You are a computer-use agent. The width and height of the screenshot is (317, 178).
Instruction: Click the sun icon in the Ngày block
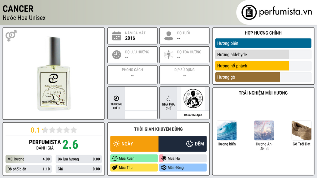(x=116, y=144)
